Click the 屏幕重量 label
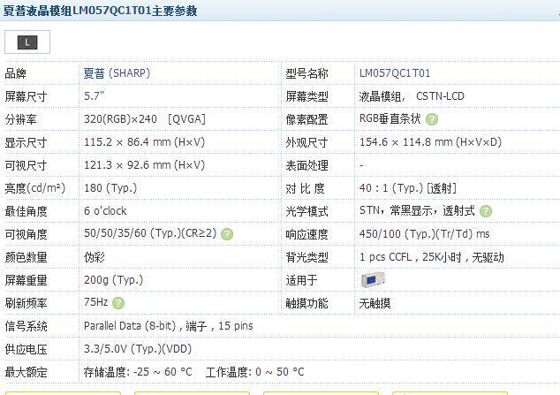The height and width of the screenshot is (395, 560). [26, 280]
